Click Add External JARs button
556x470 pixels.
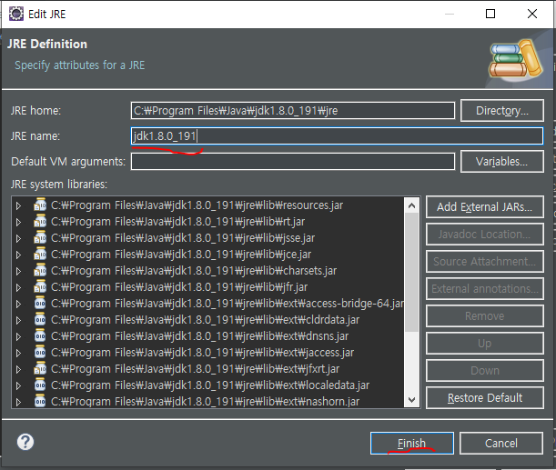(484, 207)
